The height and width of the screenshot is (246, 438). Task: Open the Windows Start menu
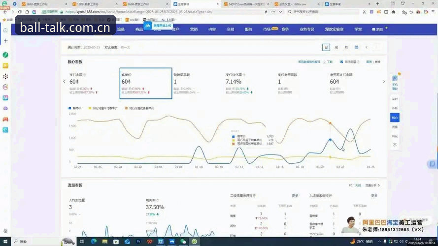click(5, 242)
